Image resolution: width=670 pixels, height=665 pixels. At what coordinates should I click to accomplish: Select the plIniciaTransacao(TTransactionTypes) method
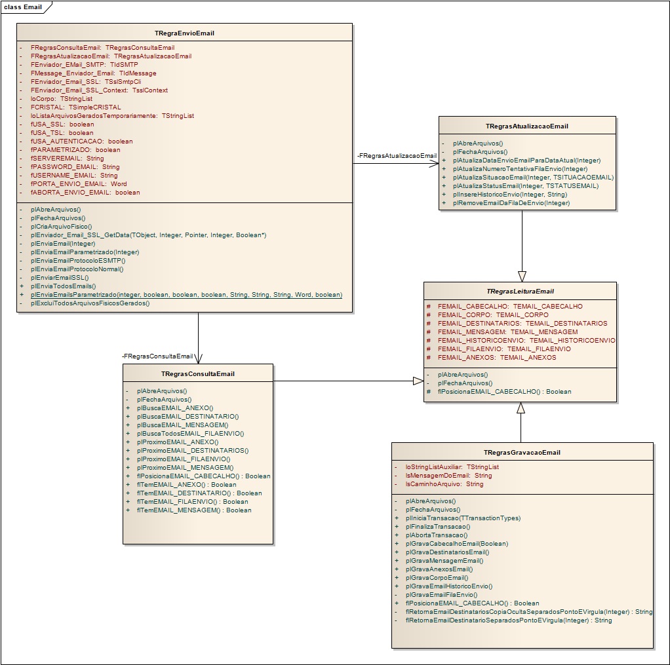tap(463, 518)
